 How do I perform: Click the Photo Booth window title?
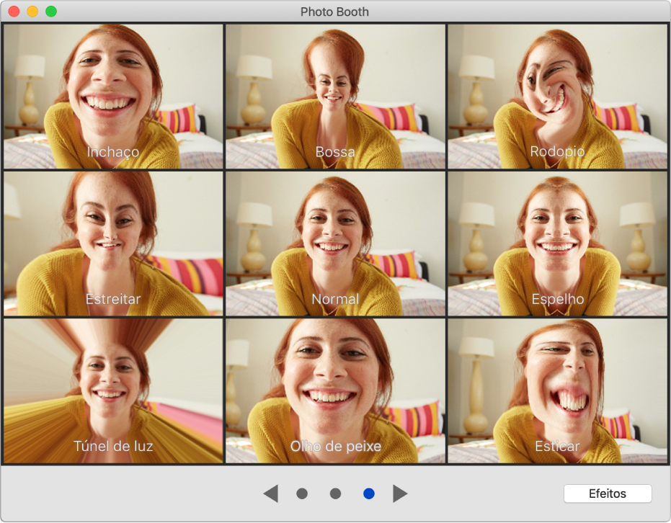click(x=334, y=12)
